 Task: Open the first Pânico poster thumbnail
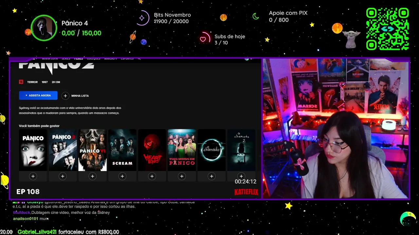(33, 150)
